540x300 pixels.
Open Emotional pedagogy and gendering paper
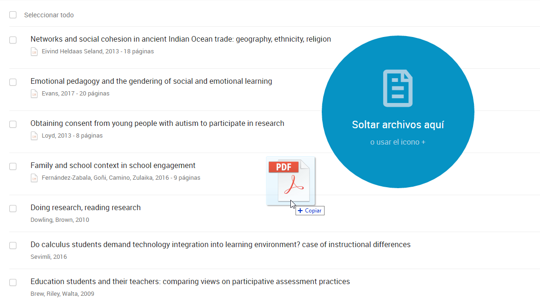click(x=151, y=81)
